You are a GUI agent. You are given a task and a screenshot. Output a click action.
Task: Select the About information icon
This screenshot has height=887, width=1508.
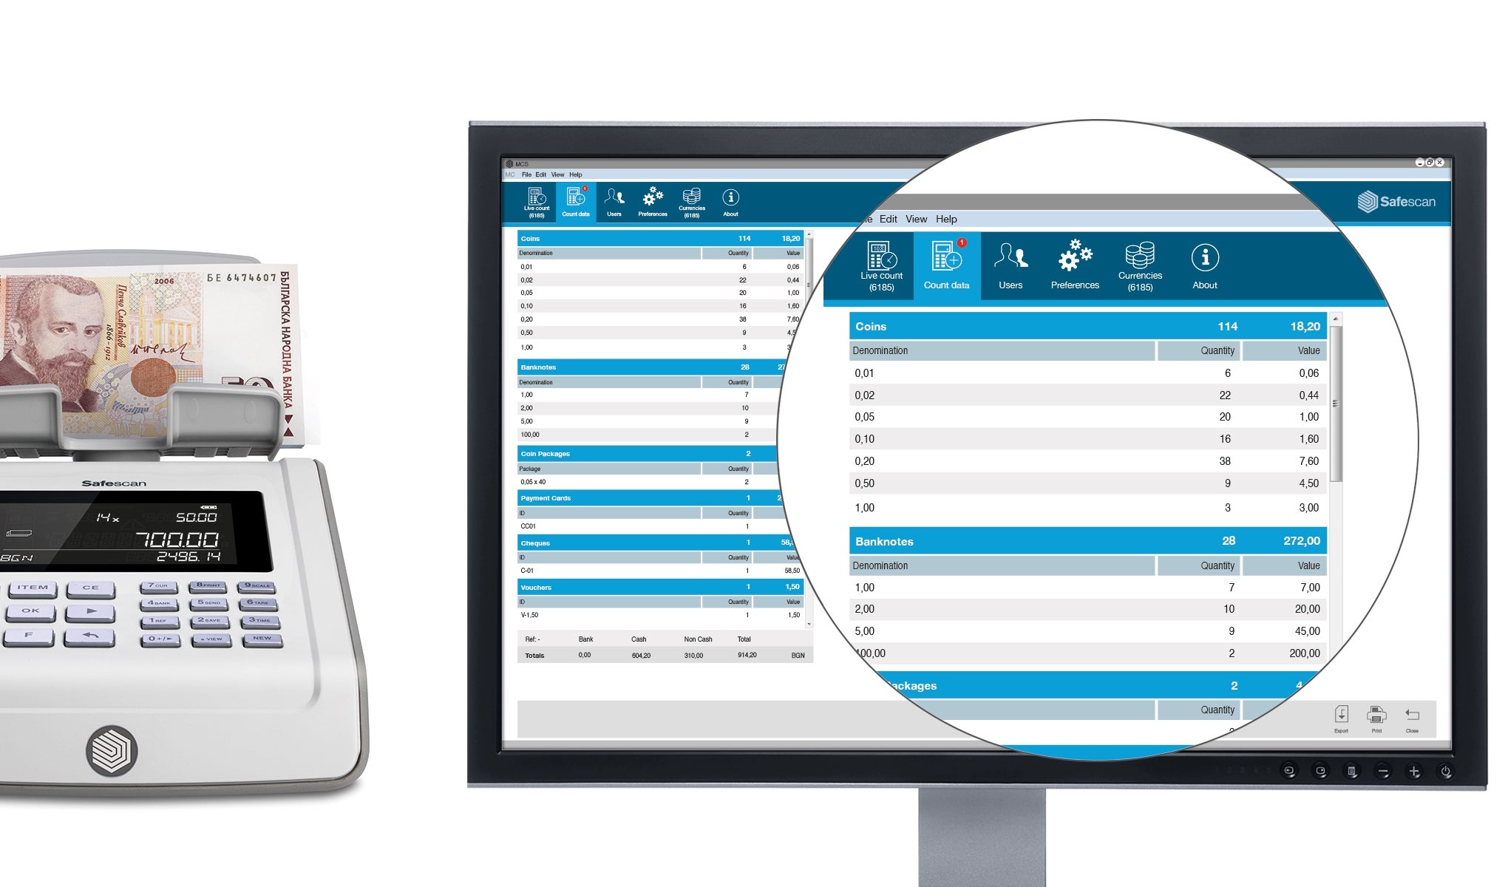(1204, 262)
